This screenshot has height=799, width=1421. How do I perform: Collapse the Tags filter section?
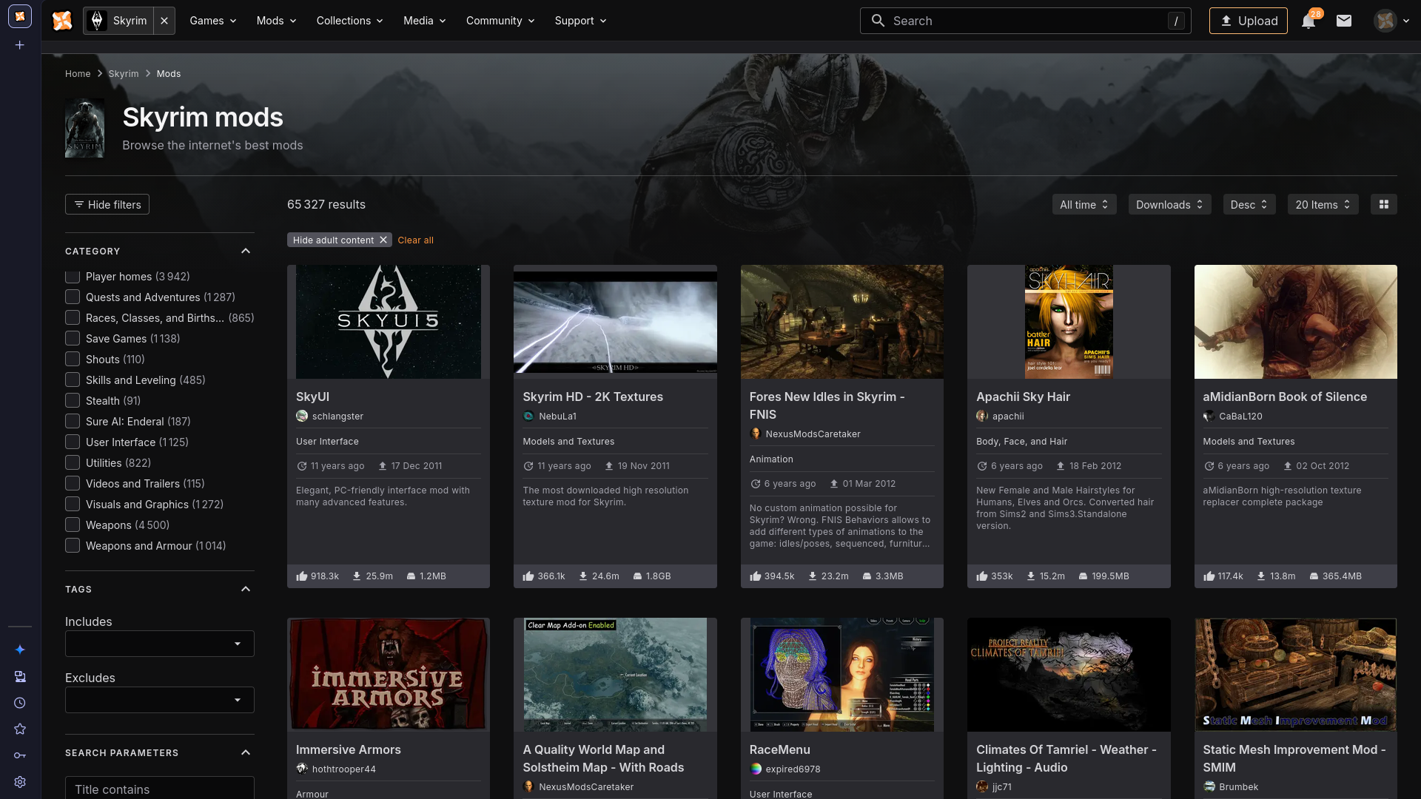click(x=246, y=590)
